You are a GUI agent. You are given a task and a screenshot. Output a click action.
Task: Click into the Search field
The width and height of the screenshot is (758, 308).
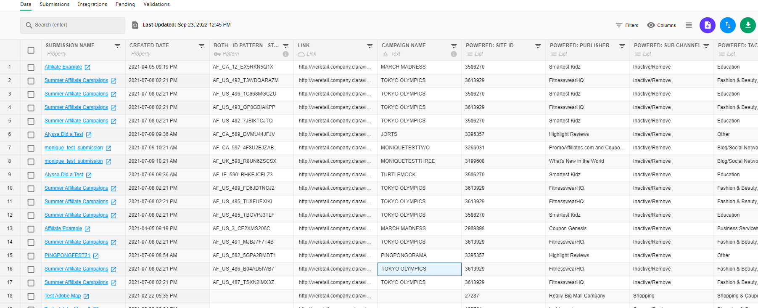point(73,25)
